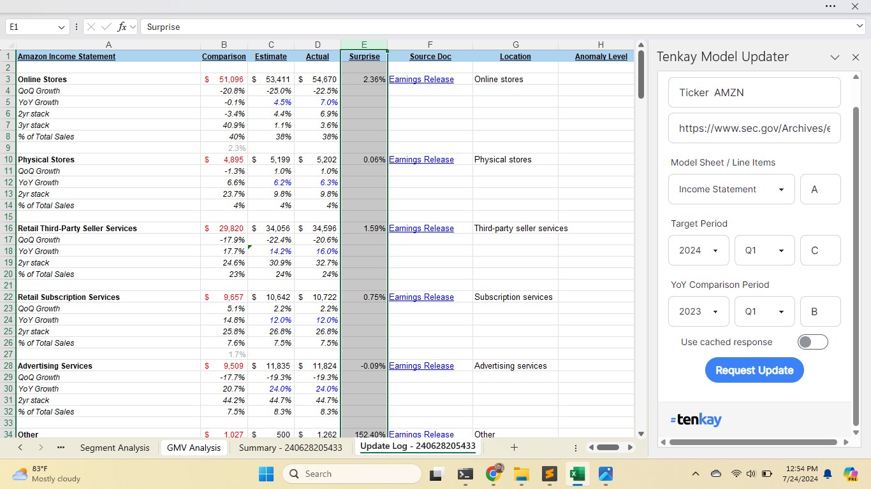This screenshot has width=871, height=489.
Task: Open File Explorer from the taskbar
Action: point(522,474)
